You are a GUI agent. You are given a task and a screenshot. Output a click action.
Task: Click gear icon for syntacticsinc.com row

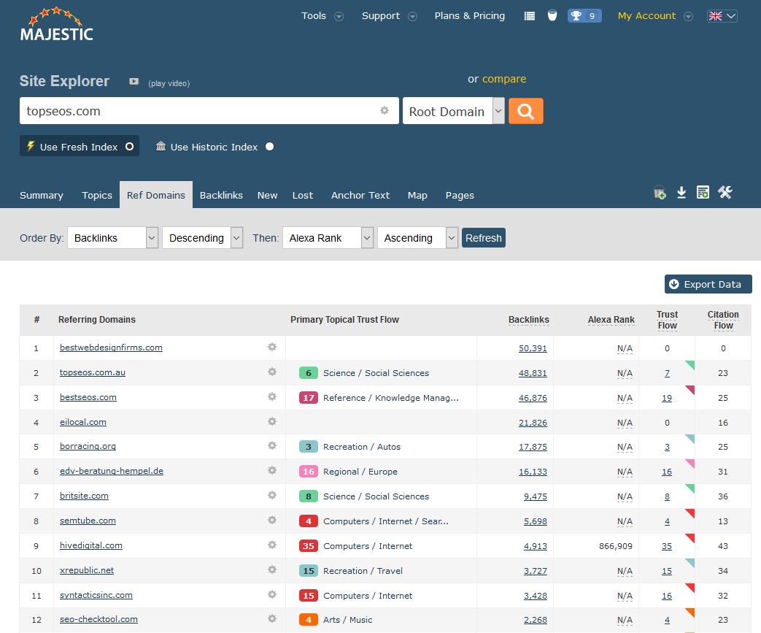click(x=272, y=594)
